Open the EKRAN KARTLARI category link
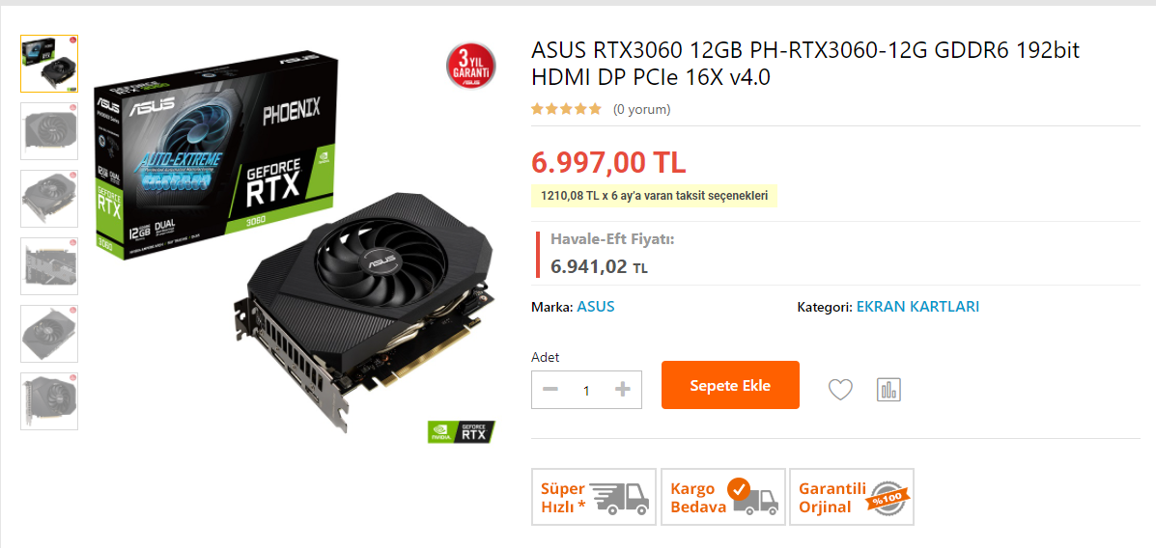 [917, 307]
